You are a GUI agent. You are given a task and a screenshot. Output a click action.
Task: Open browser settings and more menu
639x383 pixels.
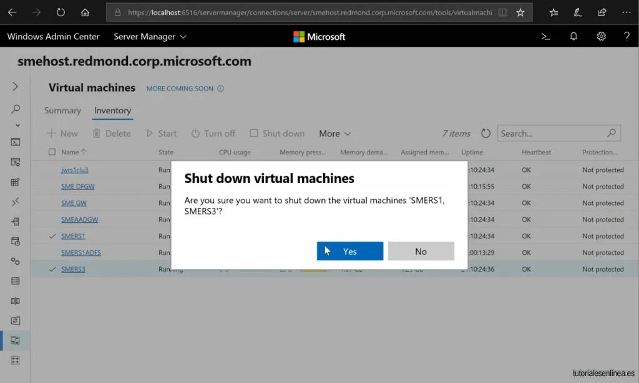[627, 12]
